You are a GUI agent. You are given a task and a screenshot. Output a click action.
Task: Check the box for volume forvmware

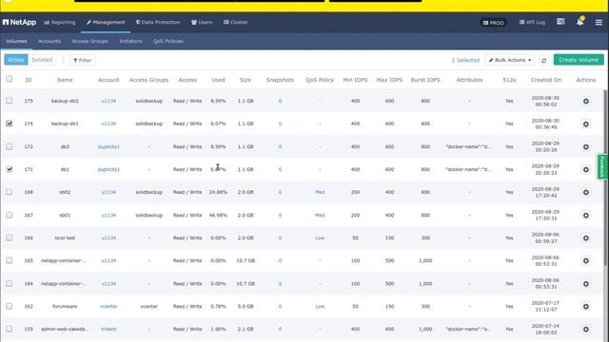9,306
